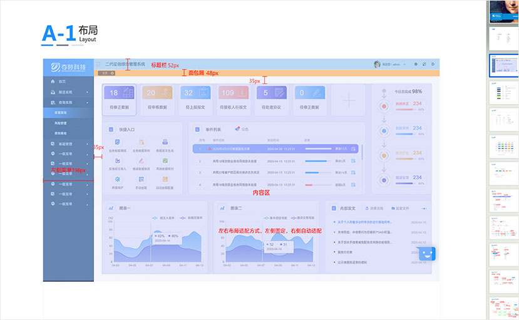The height and width of the screenshot is (320, 519).
Task: Click the 公告 megaphone icon
Action: pyautogui.click(x=238, y=129)
